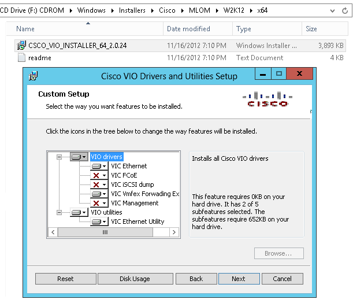This screenshot has height=299, width=353.
Task: Select VIC Vmfex Forwading feature label
Action: [145, 194]
